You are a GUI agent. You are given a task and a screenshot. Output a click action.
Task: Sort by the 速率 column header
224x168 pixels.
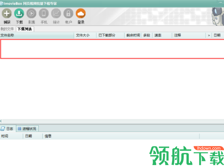162,35
